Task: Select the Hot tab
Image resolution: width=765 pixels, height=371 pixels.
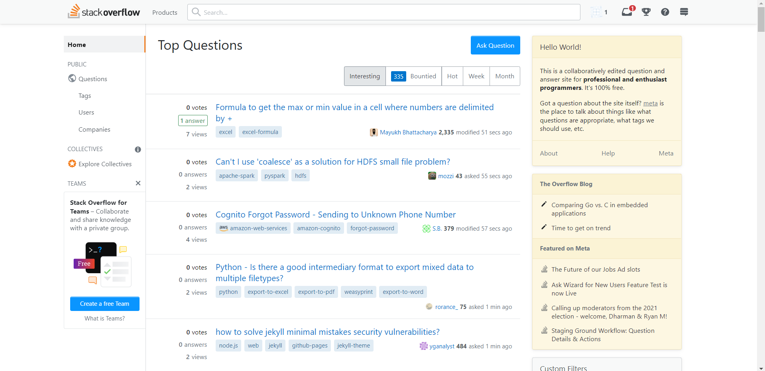Action: (x=452, y=76)
